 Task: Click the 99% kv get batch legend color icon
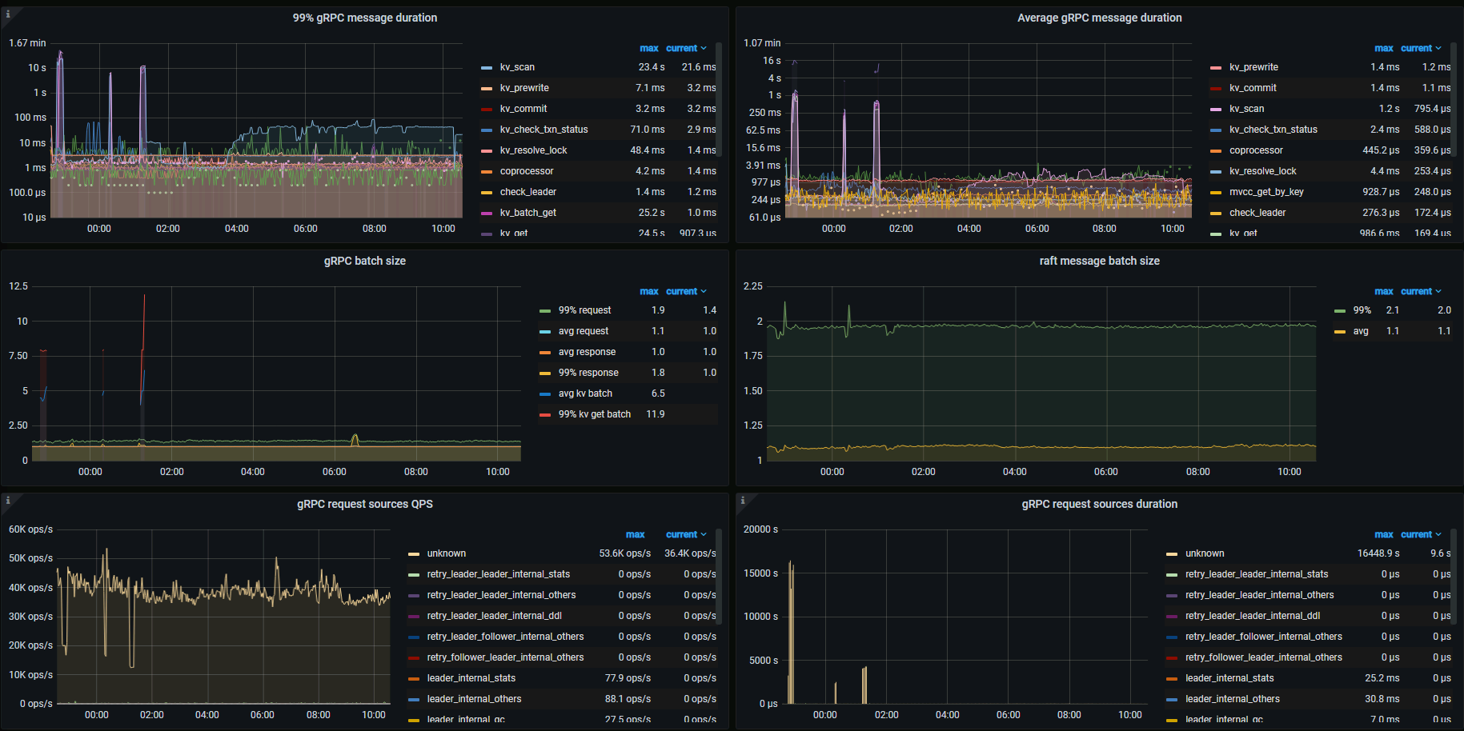(x=545, y=414)
